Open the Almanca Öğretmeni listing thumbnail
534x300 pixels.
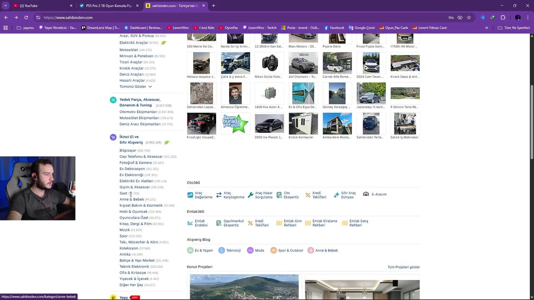pyautogui.click(x=235, y=93)
